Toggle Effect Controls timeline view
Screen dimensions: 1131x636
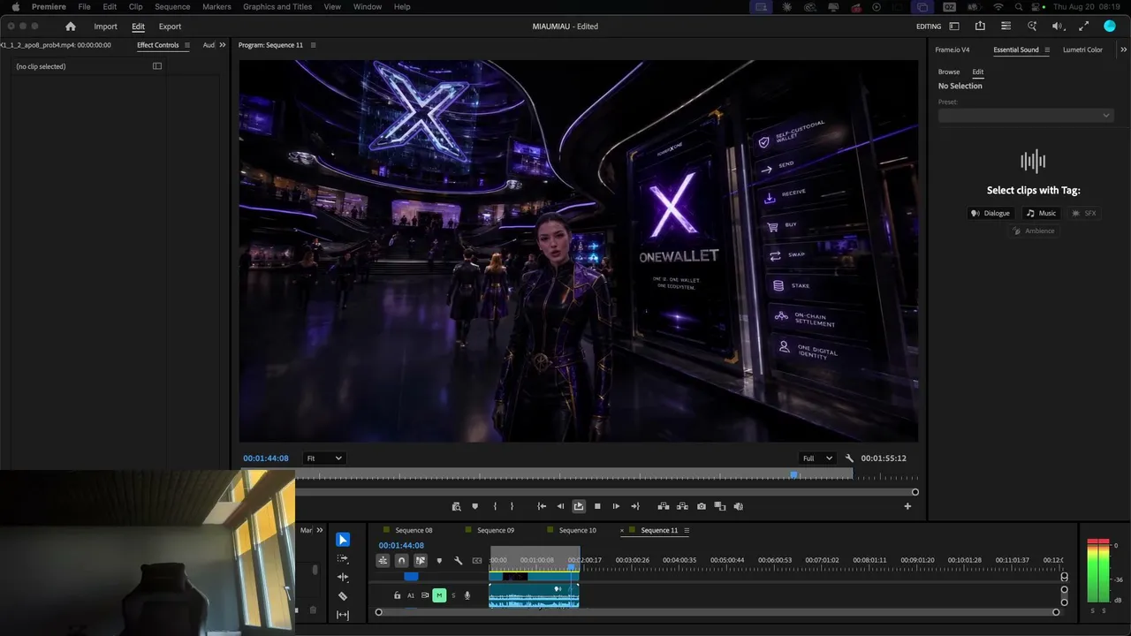157,66
